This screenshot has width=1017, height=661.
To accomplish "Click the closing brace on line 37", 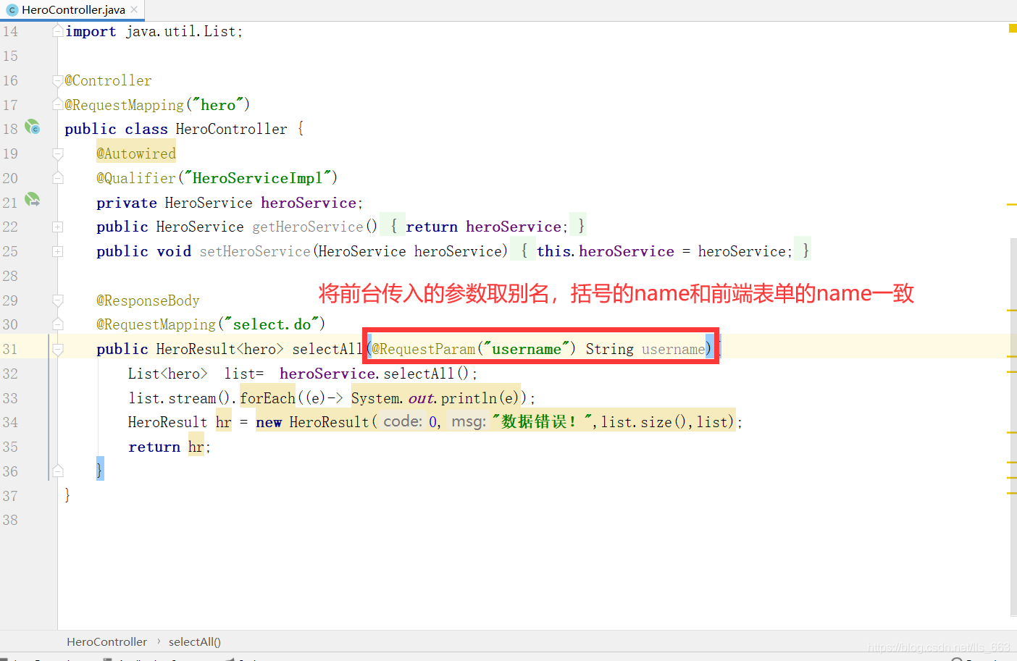I will (67, 495).
